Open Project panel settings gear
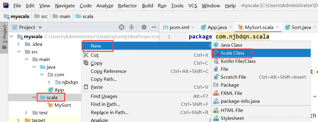The height and width of the screenshot is (122, 318). pos(144,27)
